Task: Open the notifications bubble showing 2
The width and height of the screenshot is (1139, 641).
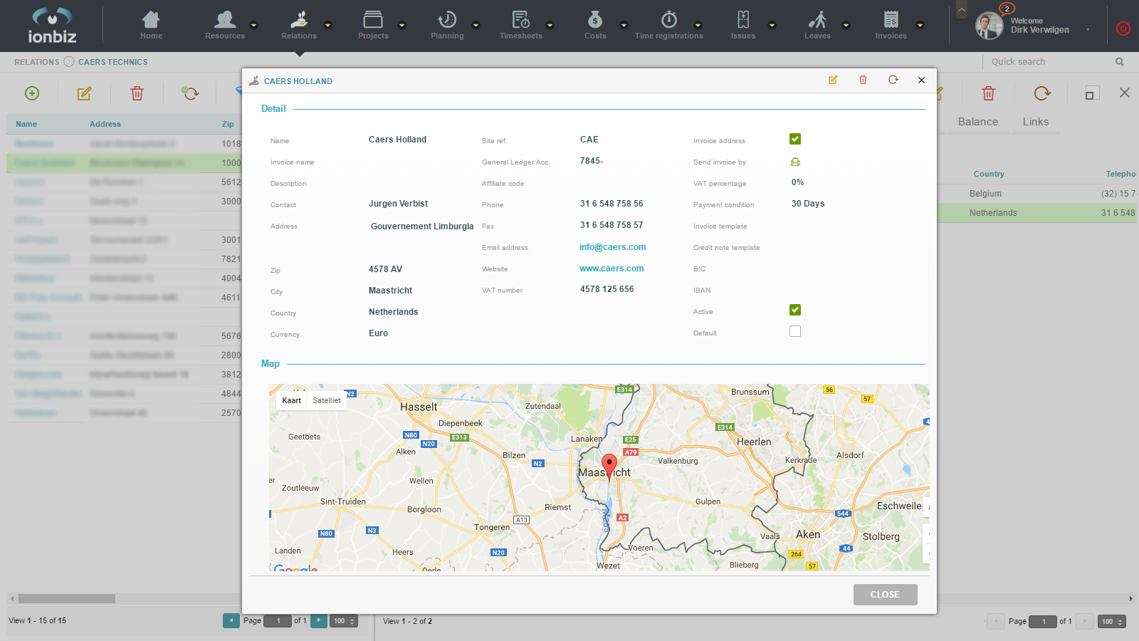Action: coord(1007,9)
